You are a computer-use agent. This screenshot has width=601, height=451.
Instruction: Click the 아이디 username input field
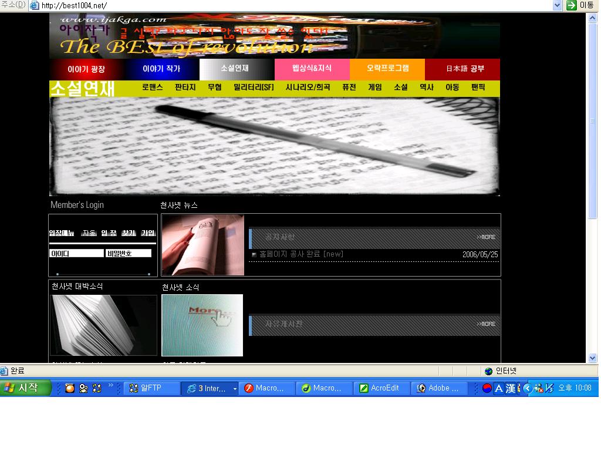[76, 254]
